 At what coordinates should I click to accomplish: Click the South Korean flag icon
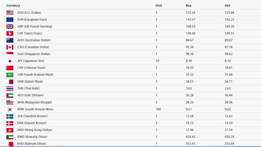tap(10, 109)
